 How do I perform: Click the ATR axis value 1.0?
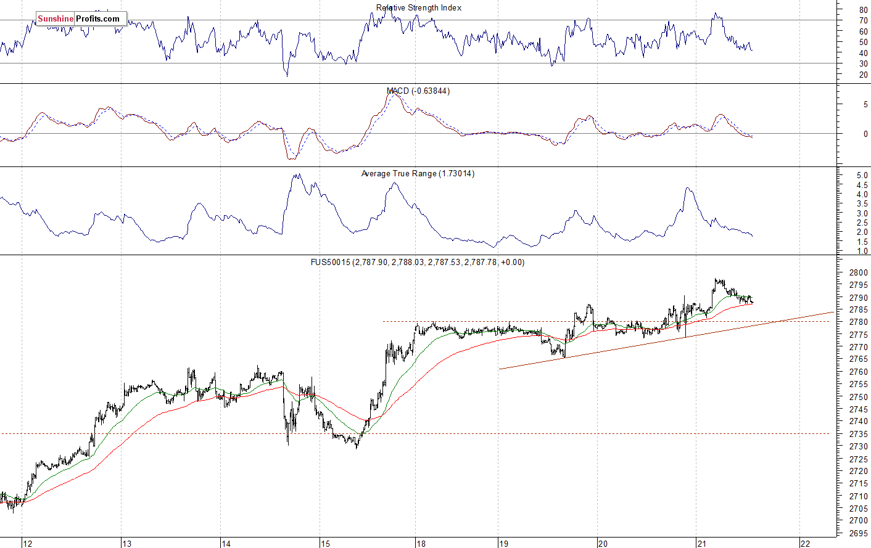(862, 252)
